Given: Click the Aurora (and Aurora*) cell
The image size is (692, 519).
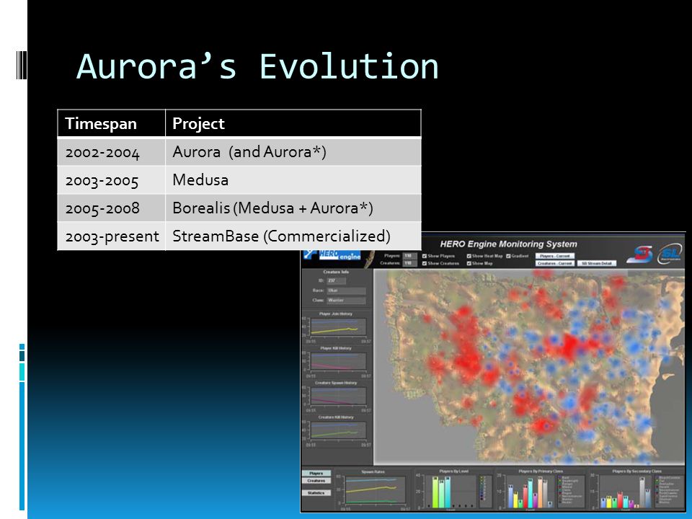Looking at the screenshot, I should pyautogui.click(x=293, y=152).
